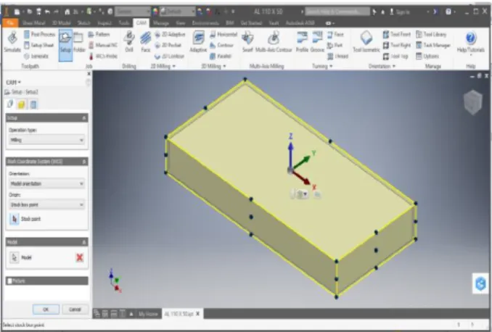492x332 pixels.
Task: Click the Folder tool in the Job group
Action: point(79,42)
